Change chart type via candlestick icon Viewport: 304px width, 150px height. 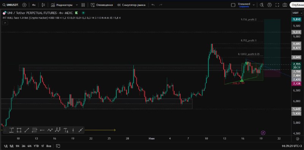43,5
